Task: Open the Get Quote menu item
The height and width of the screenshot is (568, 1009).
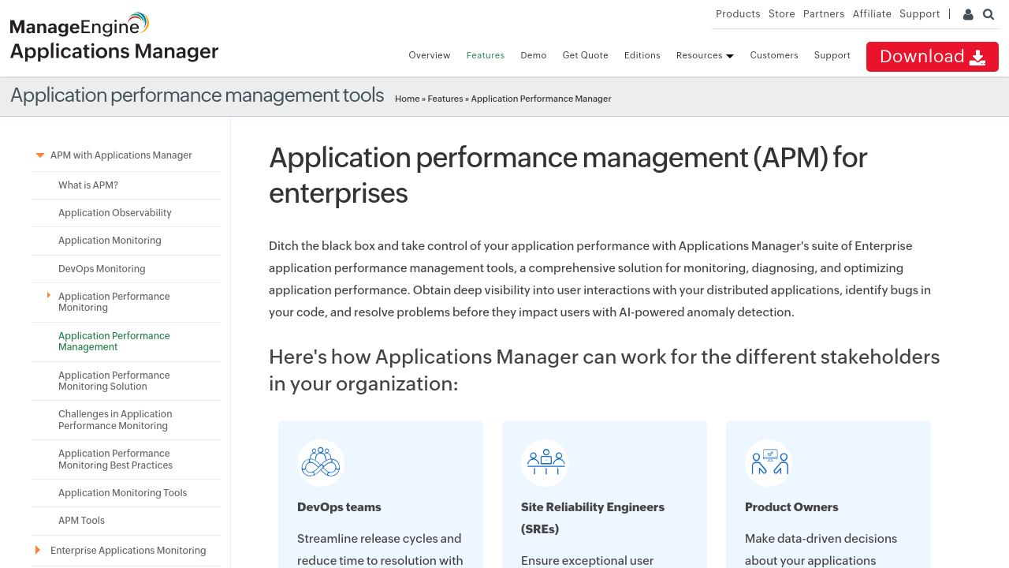Action: point(585,55)
